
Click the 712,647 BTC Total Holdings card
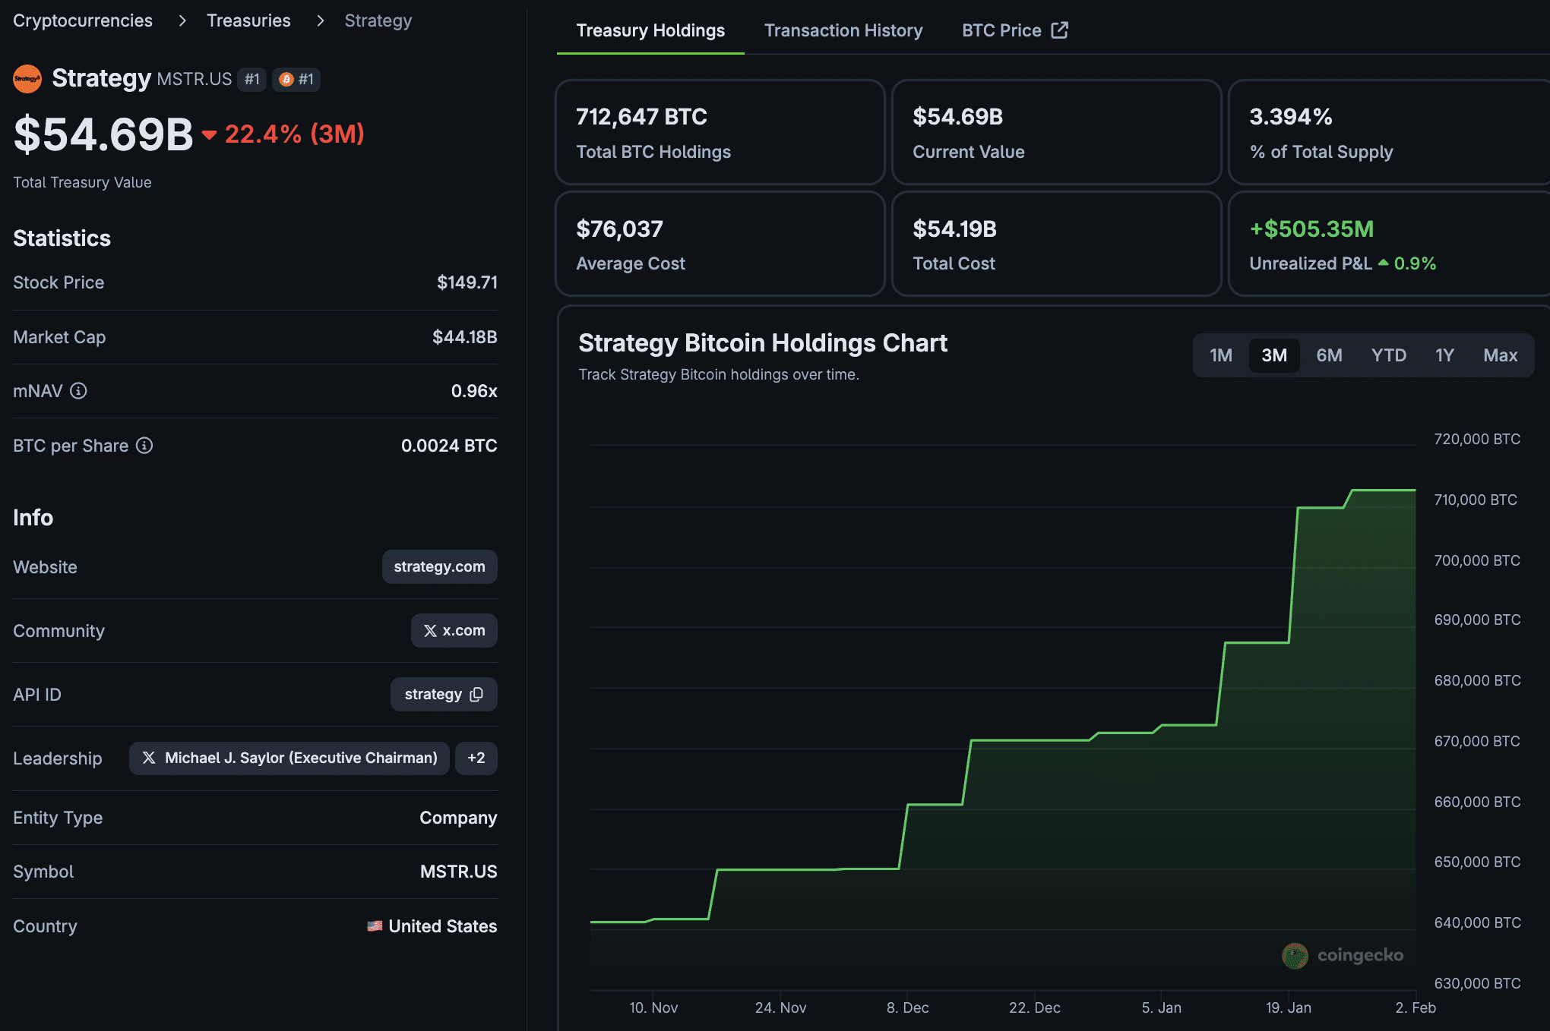coord(720,132)
